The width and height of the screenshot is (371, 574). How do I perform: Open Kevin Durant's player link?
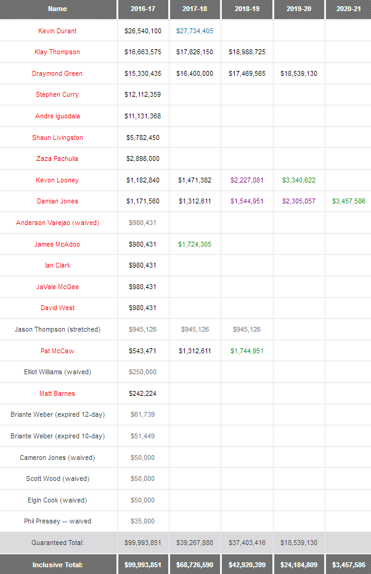coord(57,31)
